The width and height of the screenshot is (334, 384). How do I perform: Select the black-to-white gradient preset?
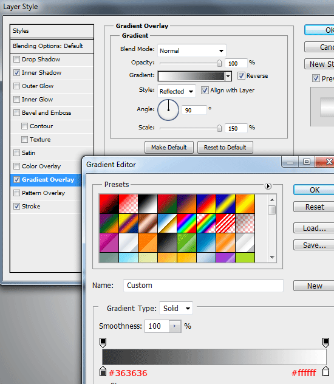click(x=148, y=204)
